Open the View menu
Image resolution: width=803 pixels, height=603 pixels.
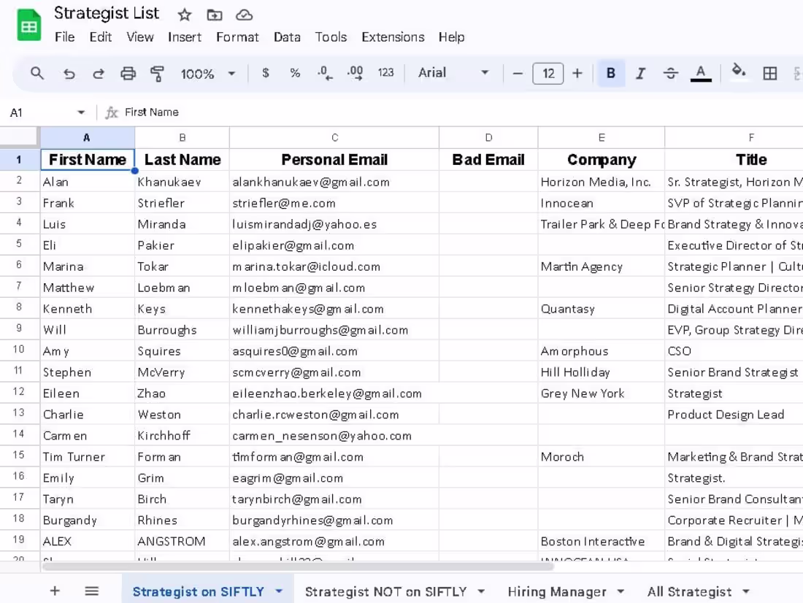pos(140,37)
